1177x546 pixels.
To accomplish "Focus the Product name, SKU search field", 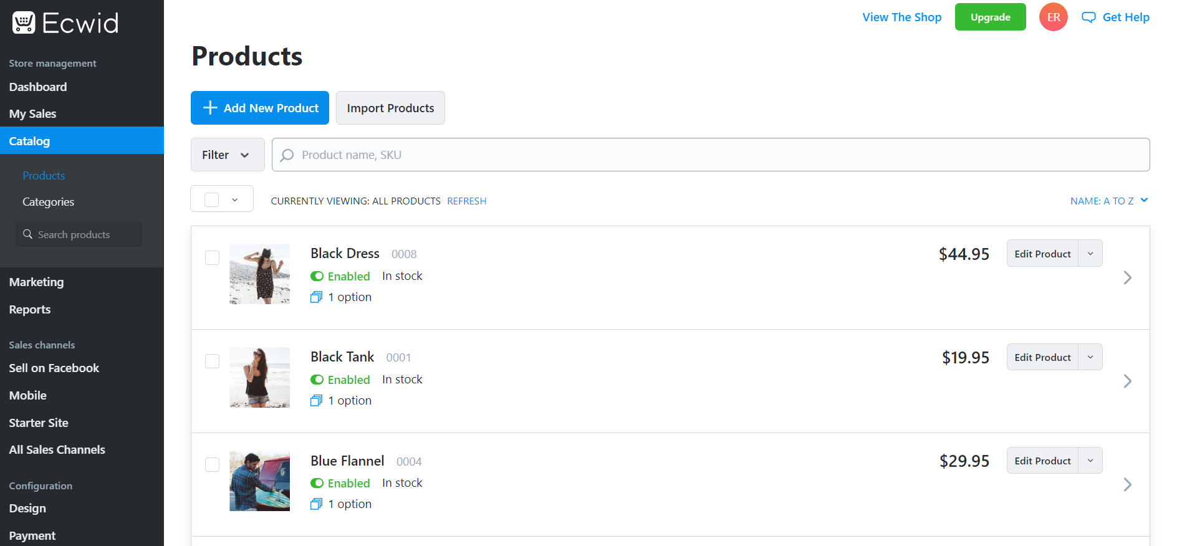I will (x=711, y=155).
